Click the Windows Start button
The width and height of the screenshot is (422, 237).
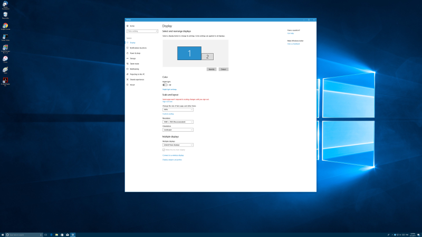3,235
